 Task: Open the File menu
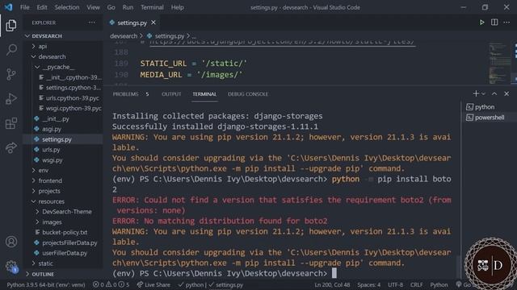point(25,7)
